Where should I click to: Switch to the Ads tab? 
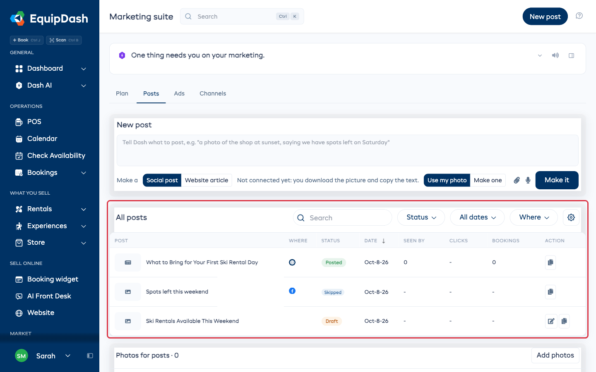click(x=179, y=93)
